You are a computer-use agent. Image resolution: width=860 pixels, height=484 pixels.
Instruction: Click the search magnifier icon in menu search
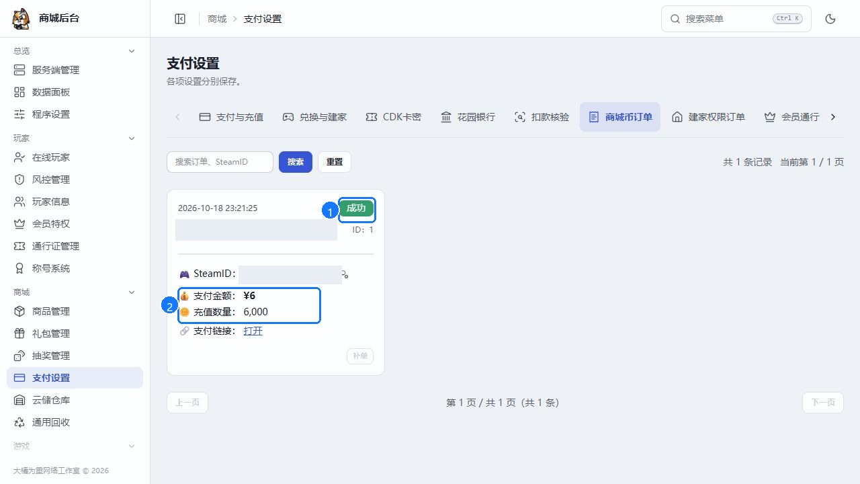click(675, 19)
